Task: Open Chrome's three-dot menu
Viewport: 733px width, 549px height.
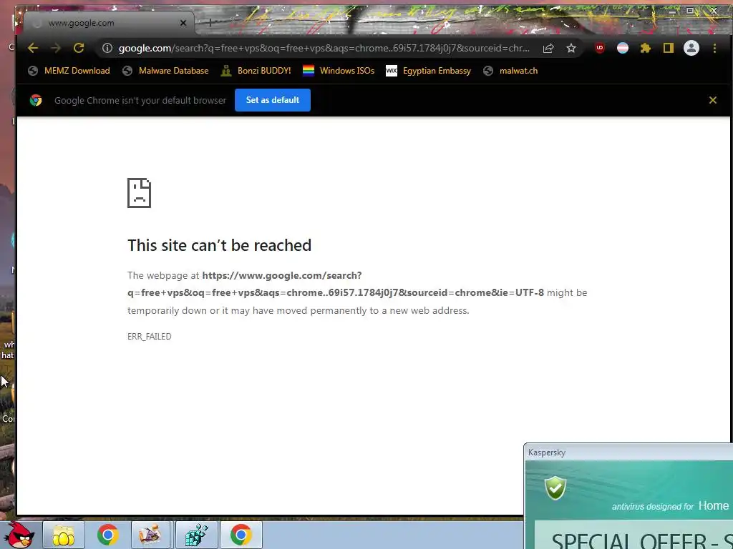Action: [x=714, y=48]
